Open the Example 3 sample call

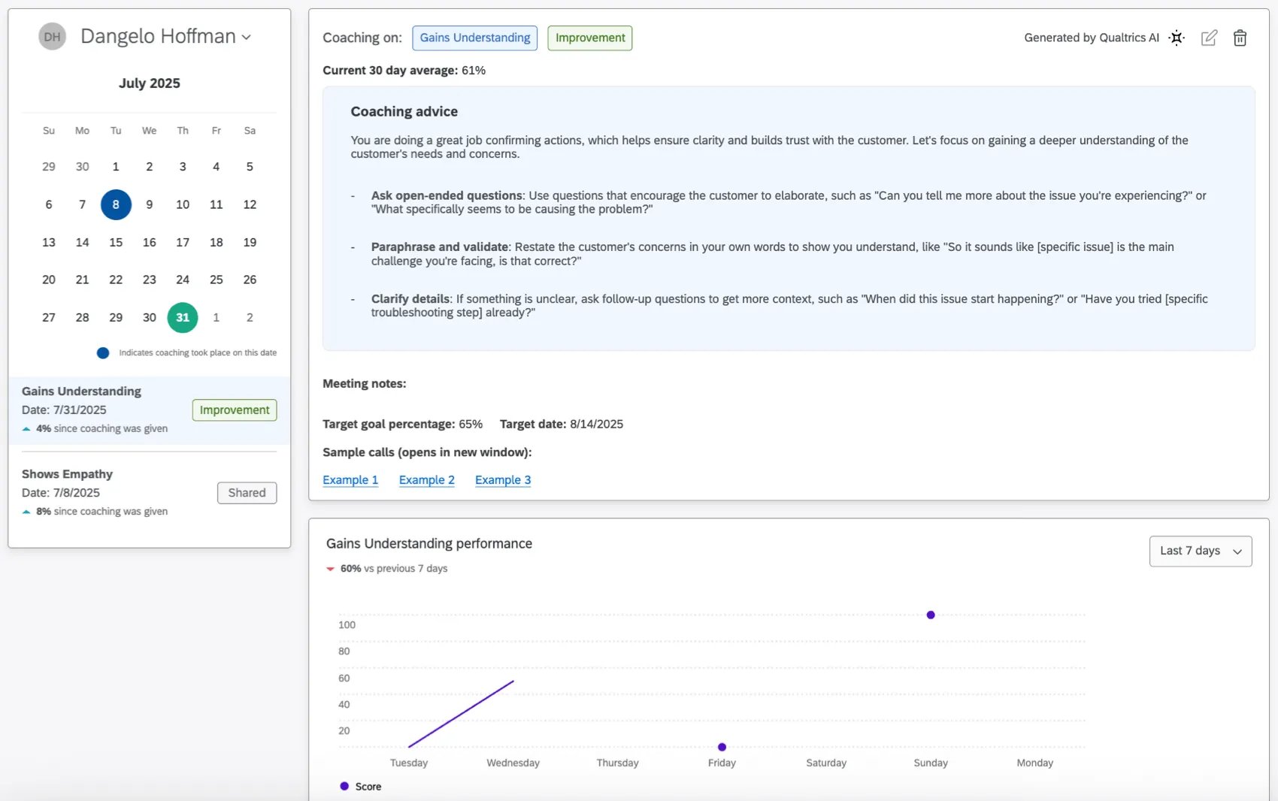point(503,479)
